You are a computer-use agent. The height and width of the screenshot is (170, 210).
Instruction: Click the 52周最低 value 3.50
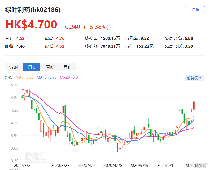tap(189, 46)
